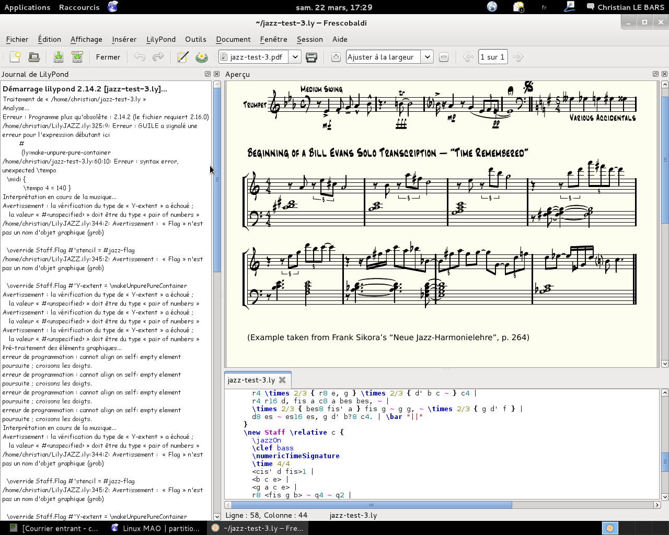
Task: Click the New document icon
Action: (x=16, y=57)
